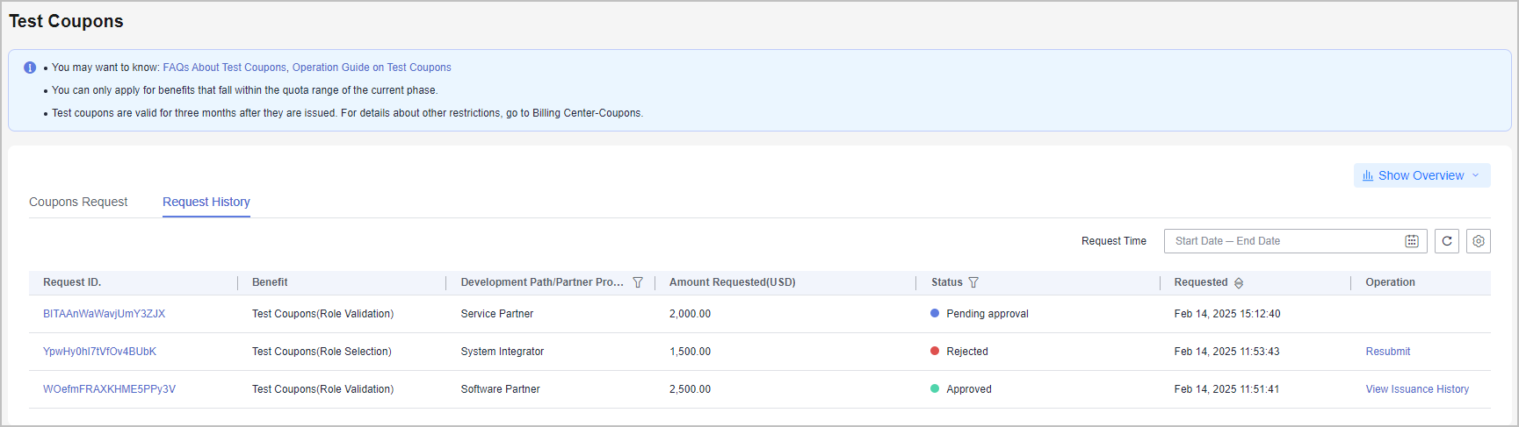Click Resubmit for the rejected request
Viewport: 1519px width, 427px height.
(1387, 352)
